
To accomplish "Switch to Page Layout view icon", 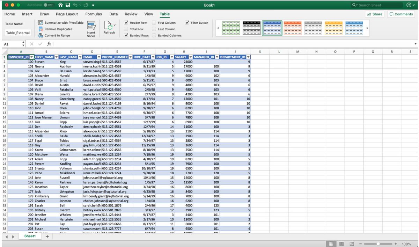I will (x=341, y=244).
